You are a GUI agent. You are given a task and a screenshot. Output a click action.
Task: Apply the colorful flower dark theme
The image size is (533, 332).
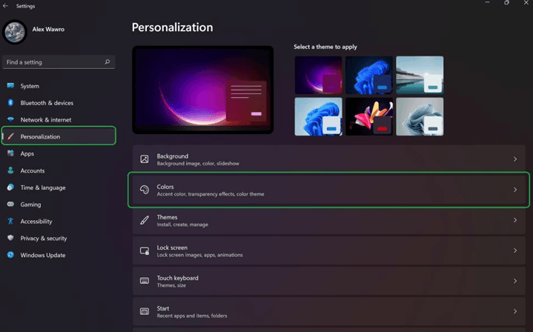369,116
